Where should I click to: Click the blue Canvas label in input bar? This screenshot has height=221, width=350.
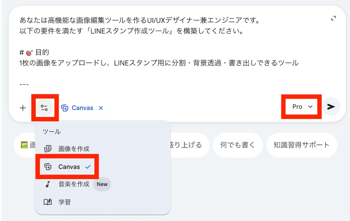tap(82, 108)
